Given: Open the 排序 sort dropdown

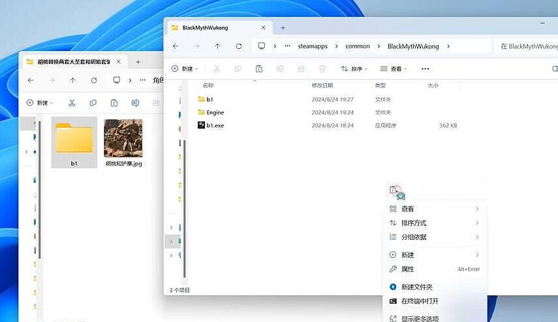Looking at the screenshot, I should click(x=354, y=69).
